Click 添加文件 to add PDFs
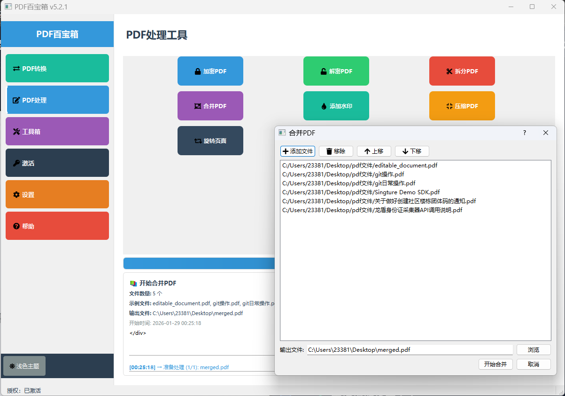Image resolution: width=565 pixels, height=396 pixels. coord(298,151)
